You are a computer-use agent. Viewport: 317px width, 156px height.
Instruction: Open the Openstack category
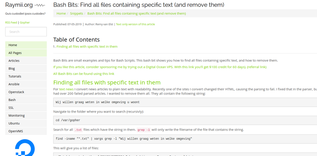click(26, 92)
